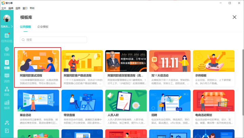The width and height of the screenshot is (244, 138).
Task: Click the add member icon in sidebar
Action: tap(7, 123)
